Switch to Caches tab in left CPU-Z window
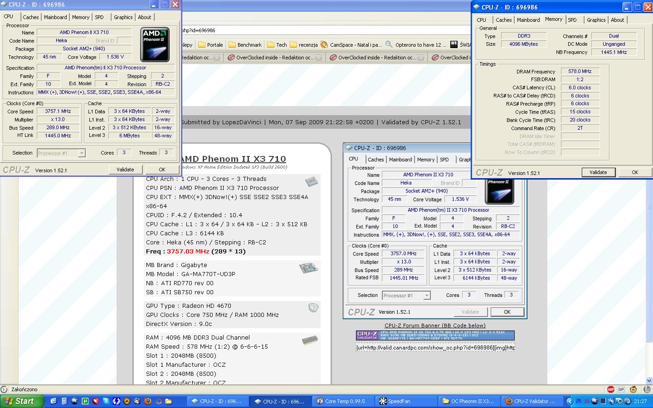Image resolution: width=653 pixels, height=408 pixels. (x=31, y=17)
